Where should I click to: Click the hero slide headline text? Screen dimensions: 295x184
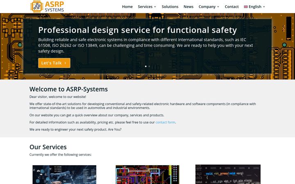(x=138, y=30)
